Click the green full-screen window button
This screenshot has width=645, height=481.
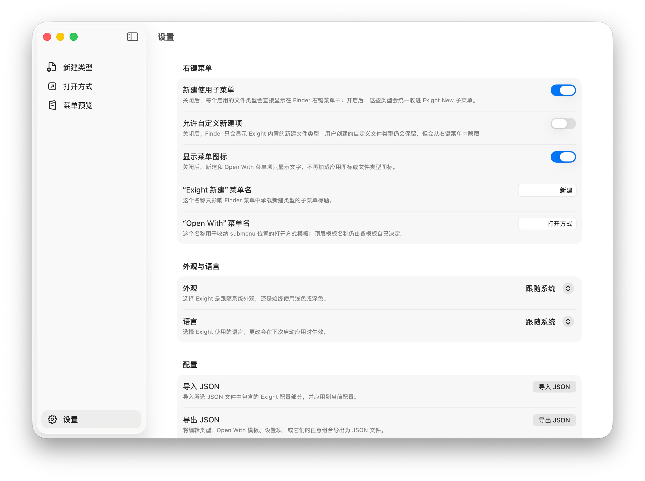[x=74, y=37]
